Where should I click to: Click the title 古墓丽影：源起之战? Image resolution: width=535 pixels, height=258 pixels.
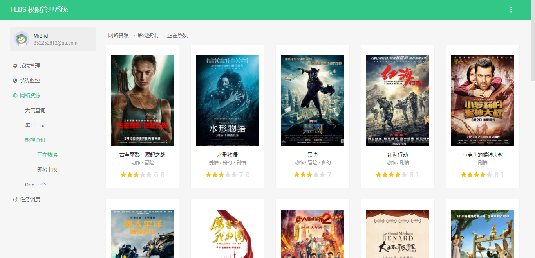pos(143,155)
